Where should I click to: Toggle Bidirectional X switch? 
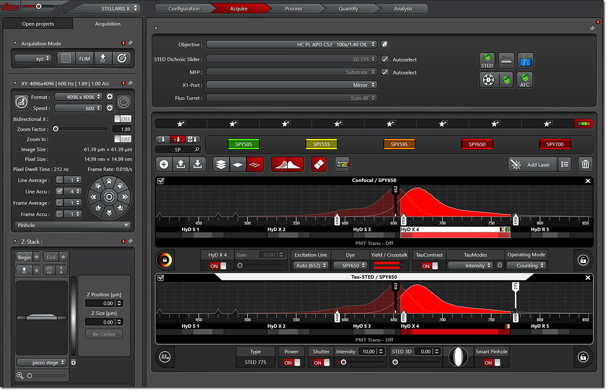point(123,119)
